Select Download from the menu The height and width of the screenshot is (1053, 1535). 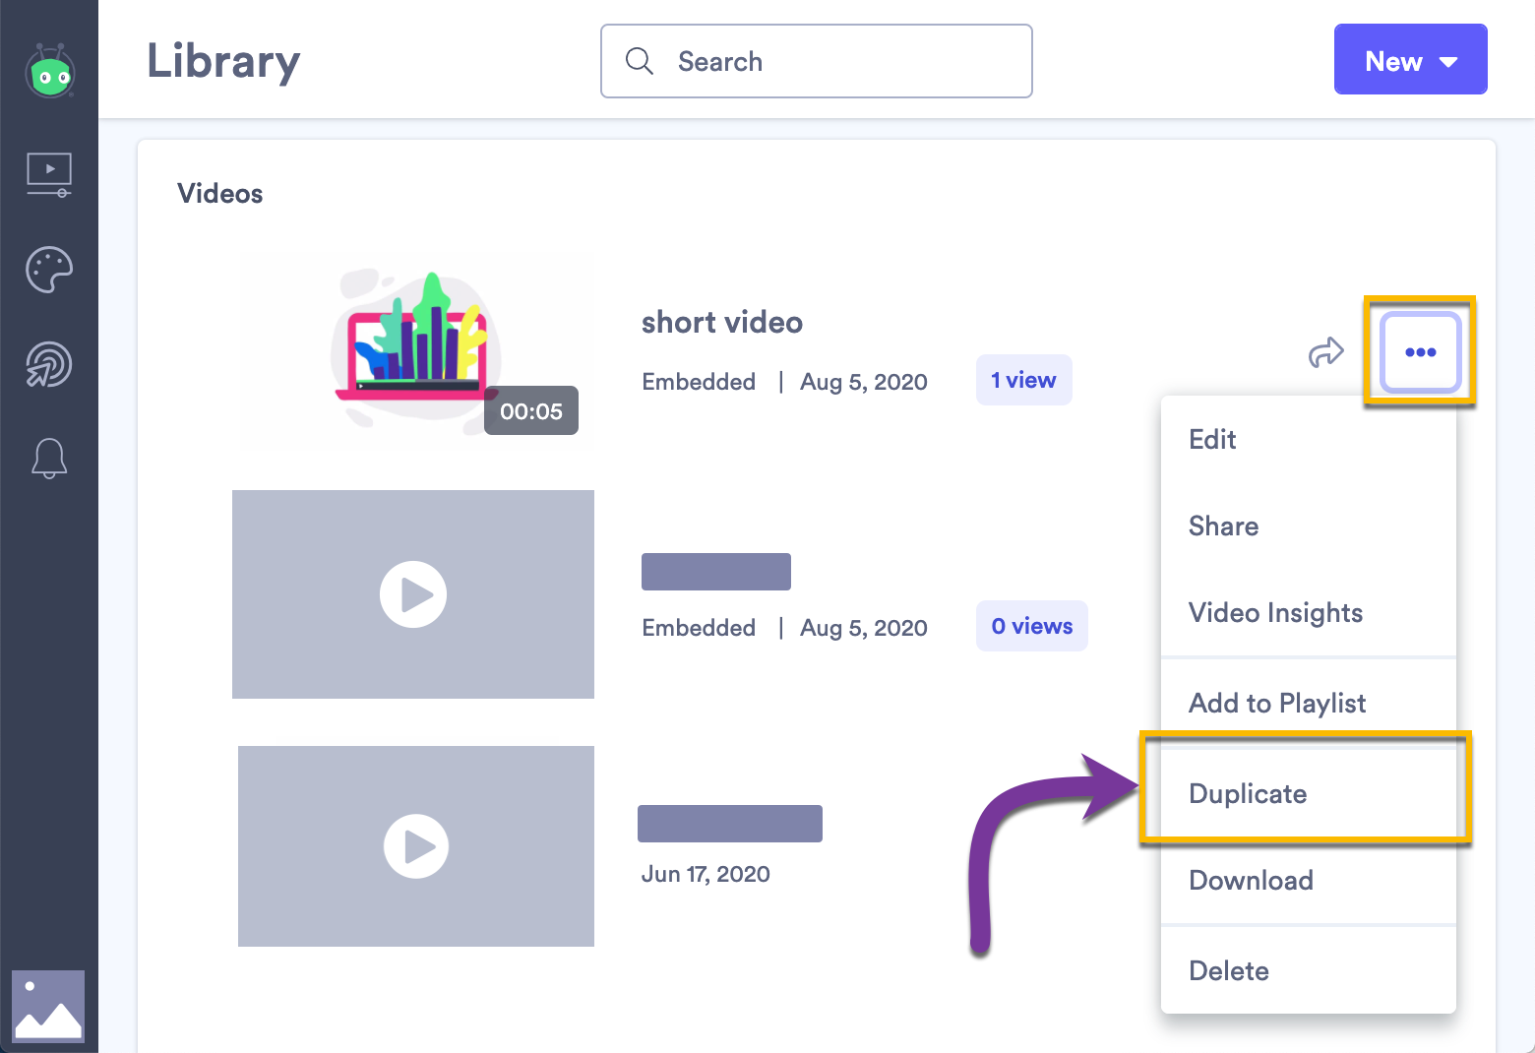pos(1308,880)
